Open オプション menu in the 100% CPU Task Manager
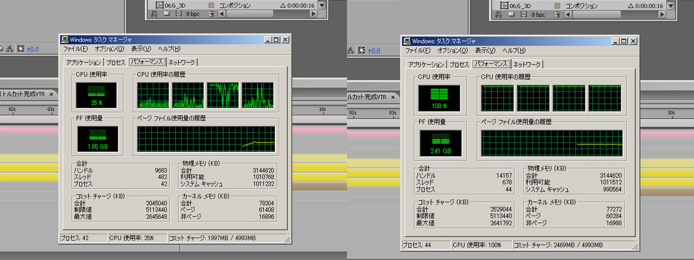The image size is (694, 260). (452, 50)
